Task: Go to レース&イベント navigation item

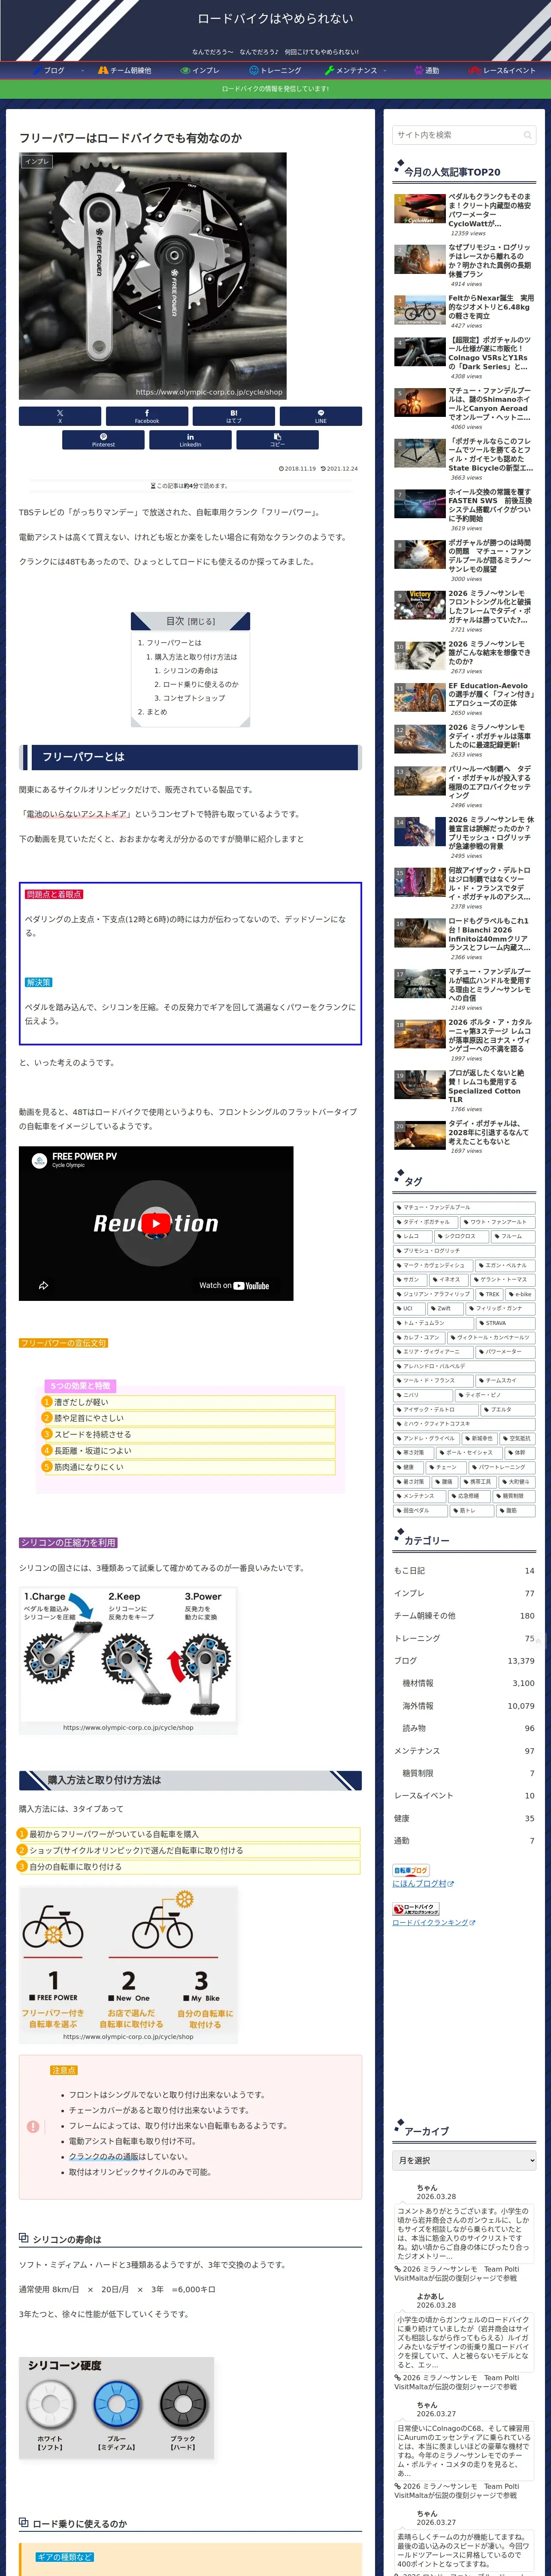Action: coord(503,71)
